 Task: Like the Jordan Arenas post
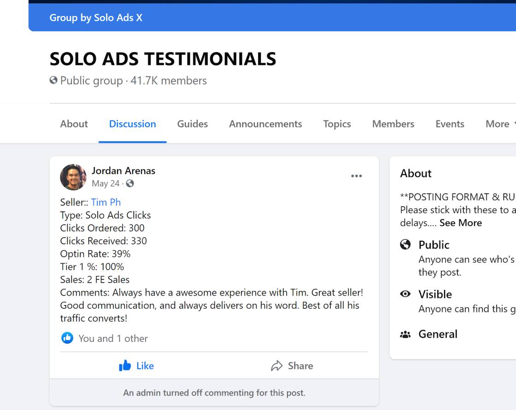tap(136, 366)
